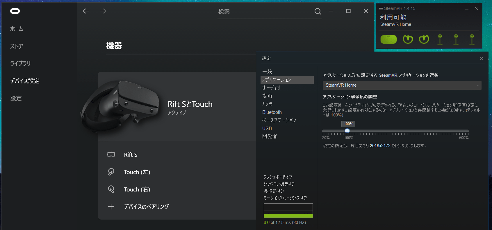Screen dimensions: 492x230
Task: Click the third base station status icon
Action: 472,39
